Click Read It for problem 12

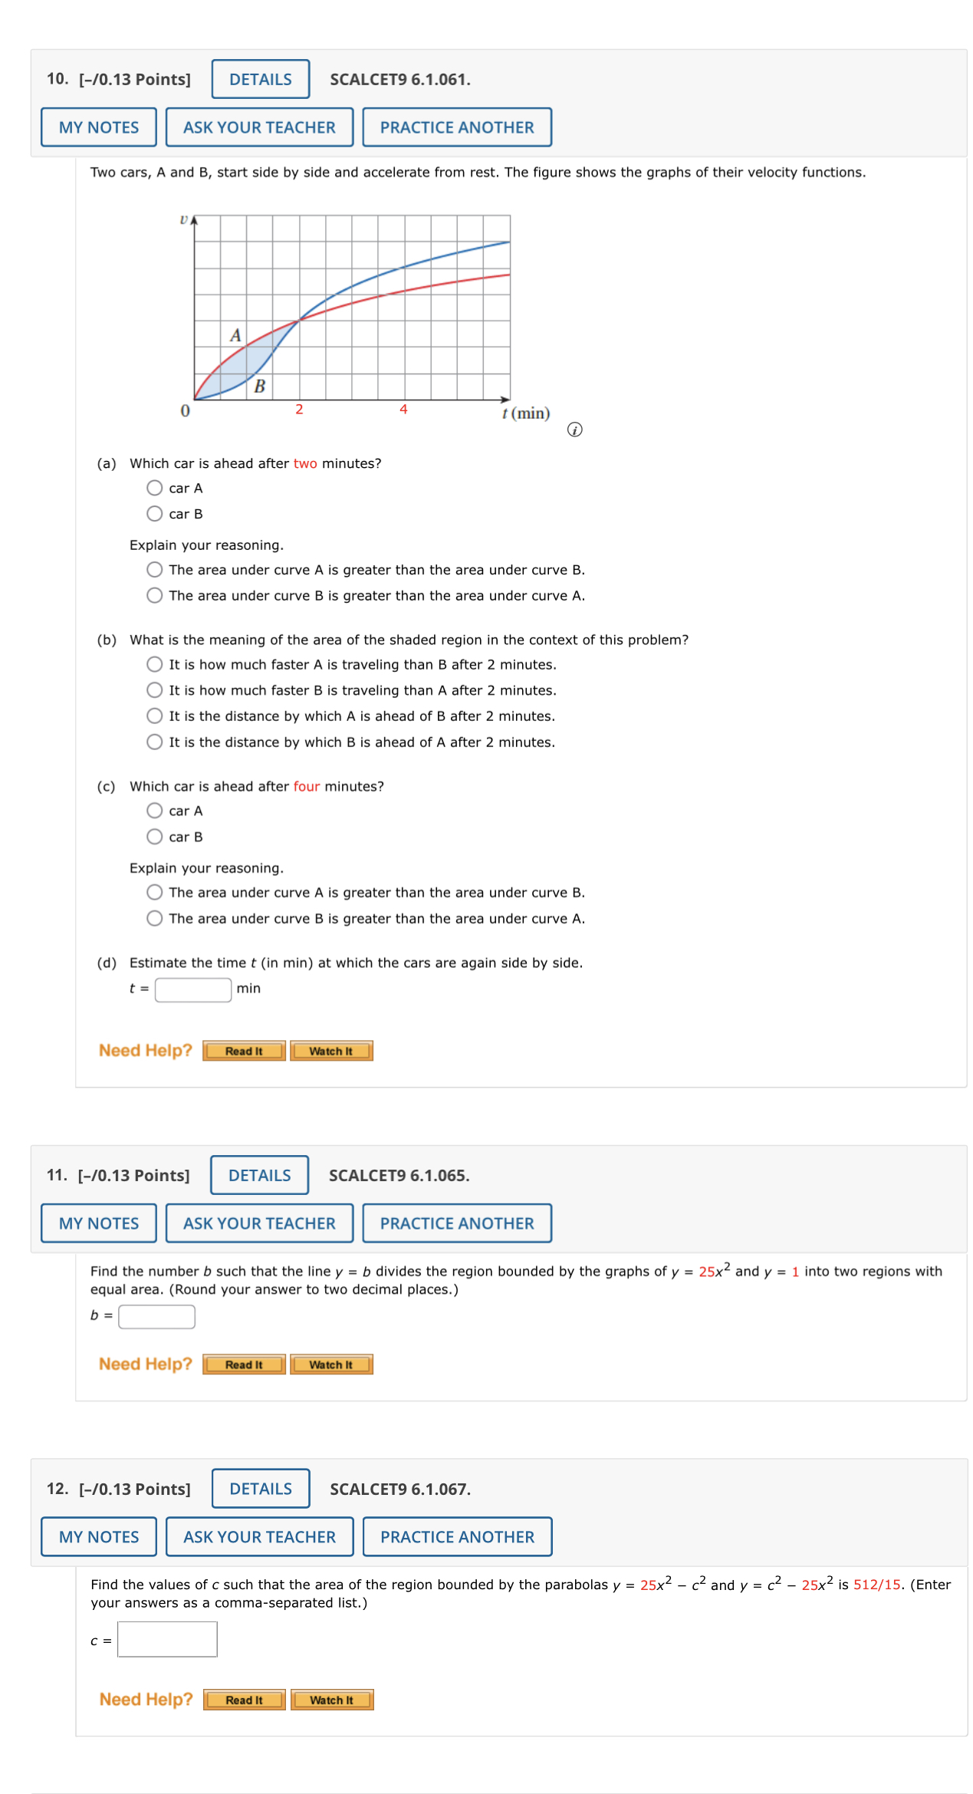click(244, 1700)
